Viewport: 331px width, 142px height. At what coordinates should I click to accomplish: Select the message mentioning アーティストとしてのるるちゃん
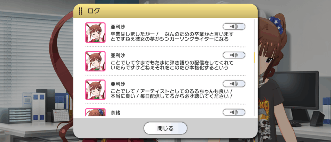click(x=172, y=93)
